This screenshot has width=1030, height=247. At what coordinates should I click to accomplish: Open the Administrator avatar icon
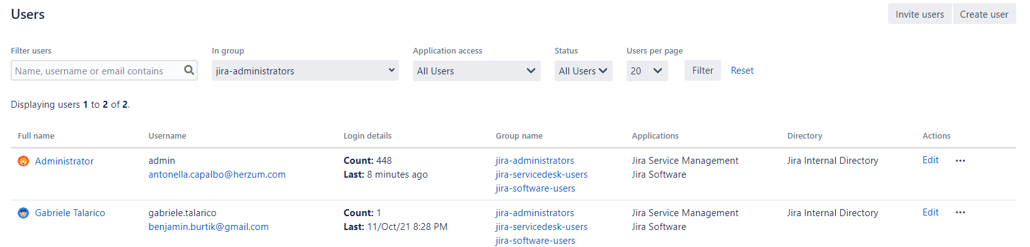coord(23,161)
